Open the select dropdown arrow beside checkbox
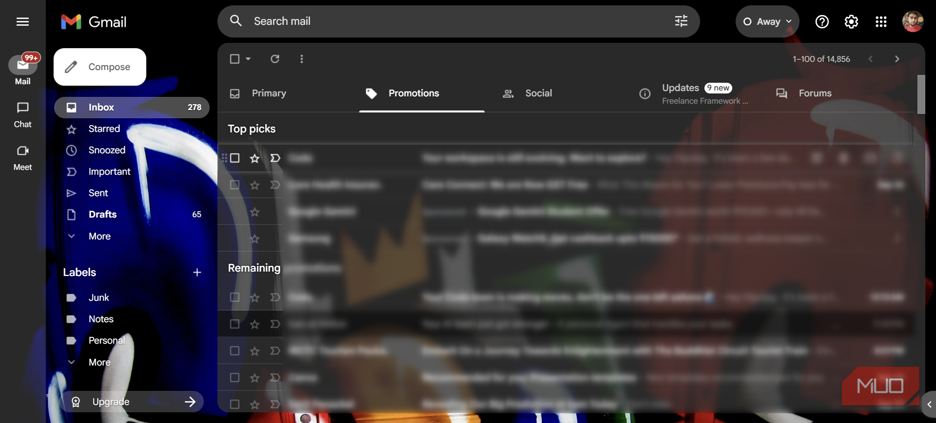The width and height of the screenshot is (936, 423). pos(248,59)
